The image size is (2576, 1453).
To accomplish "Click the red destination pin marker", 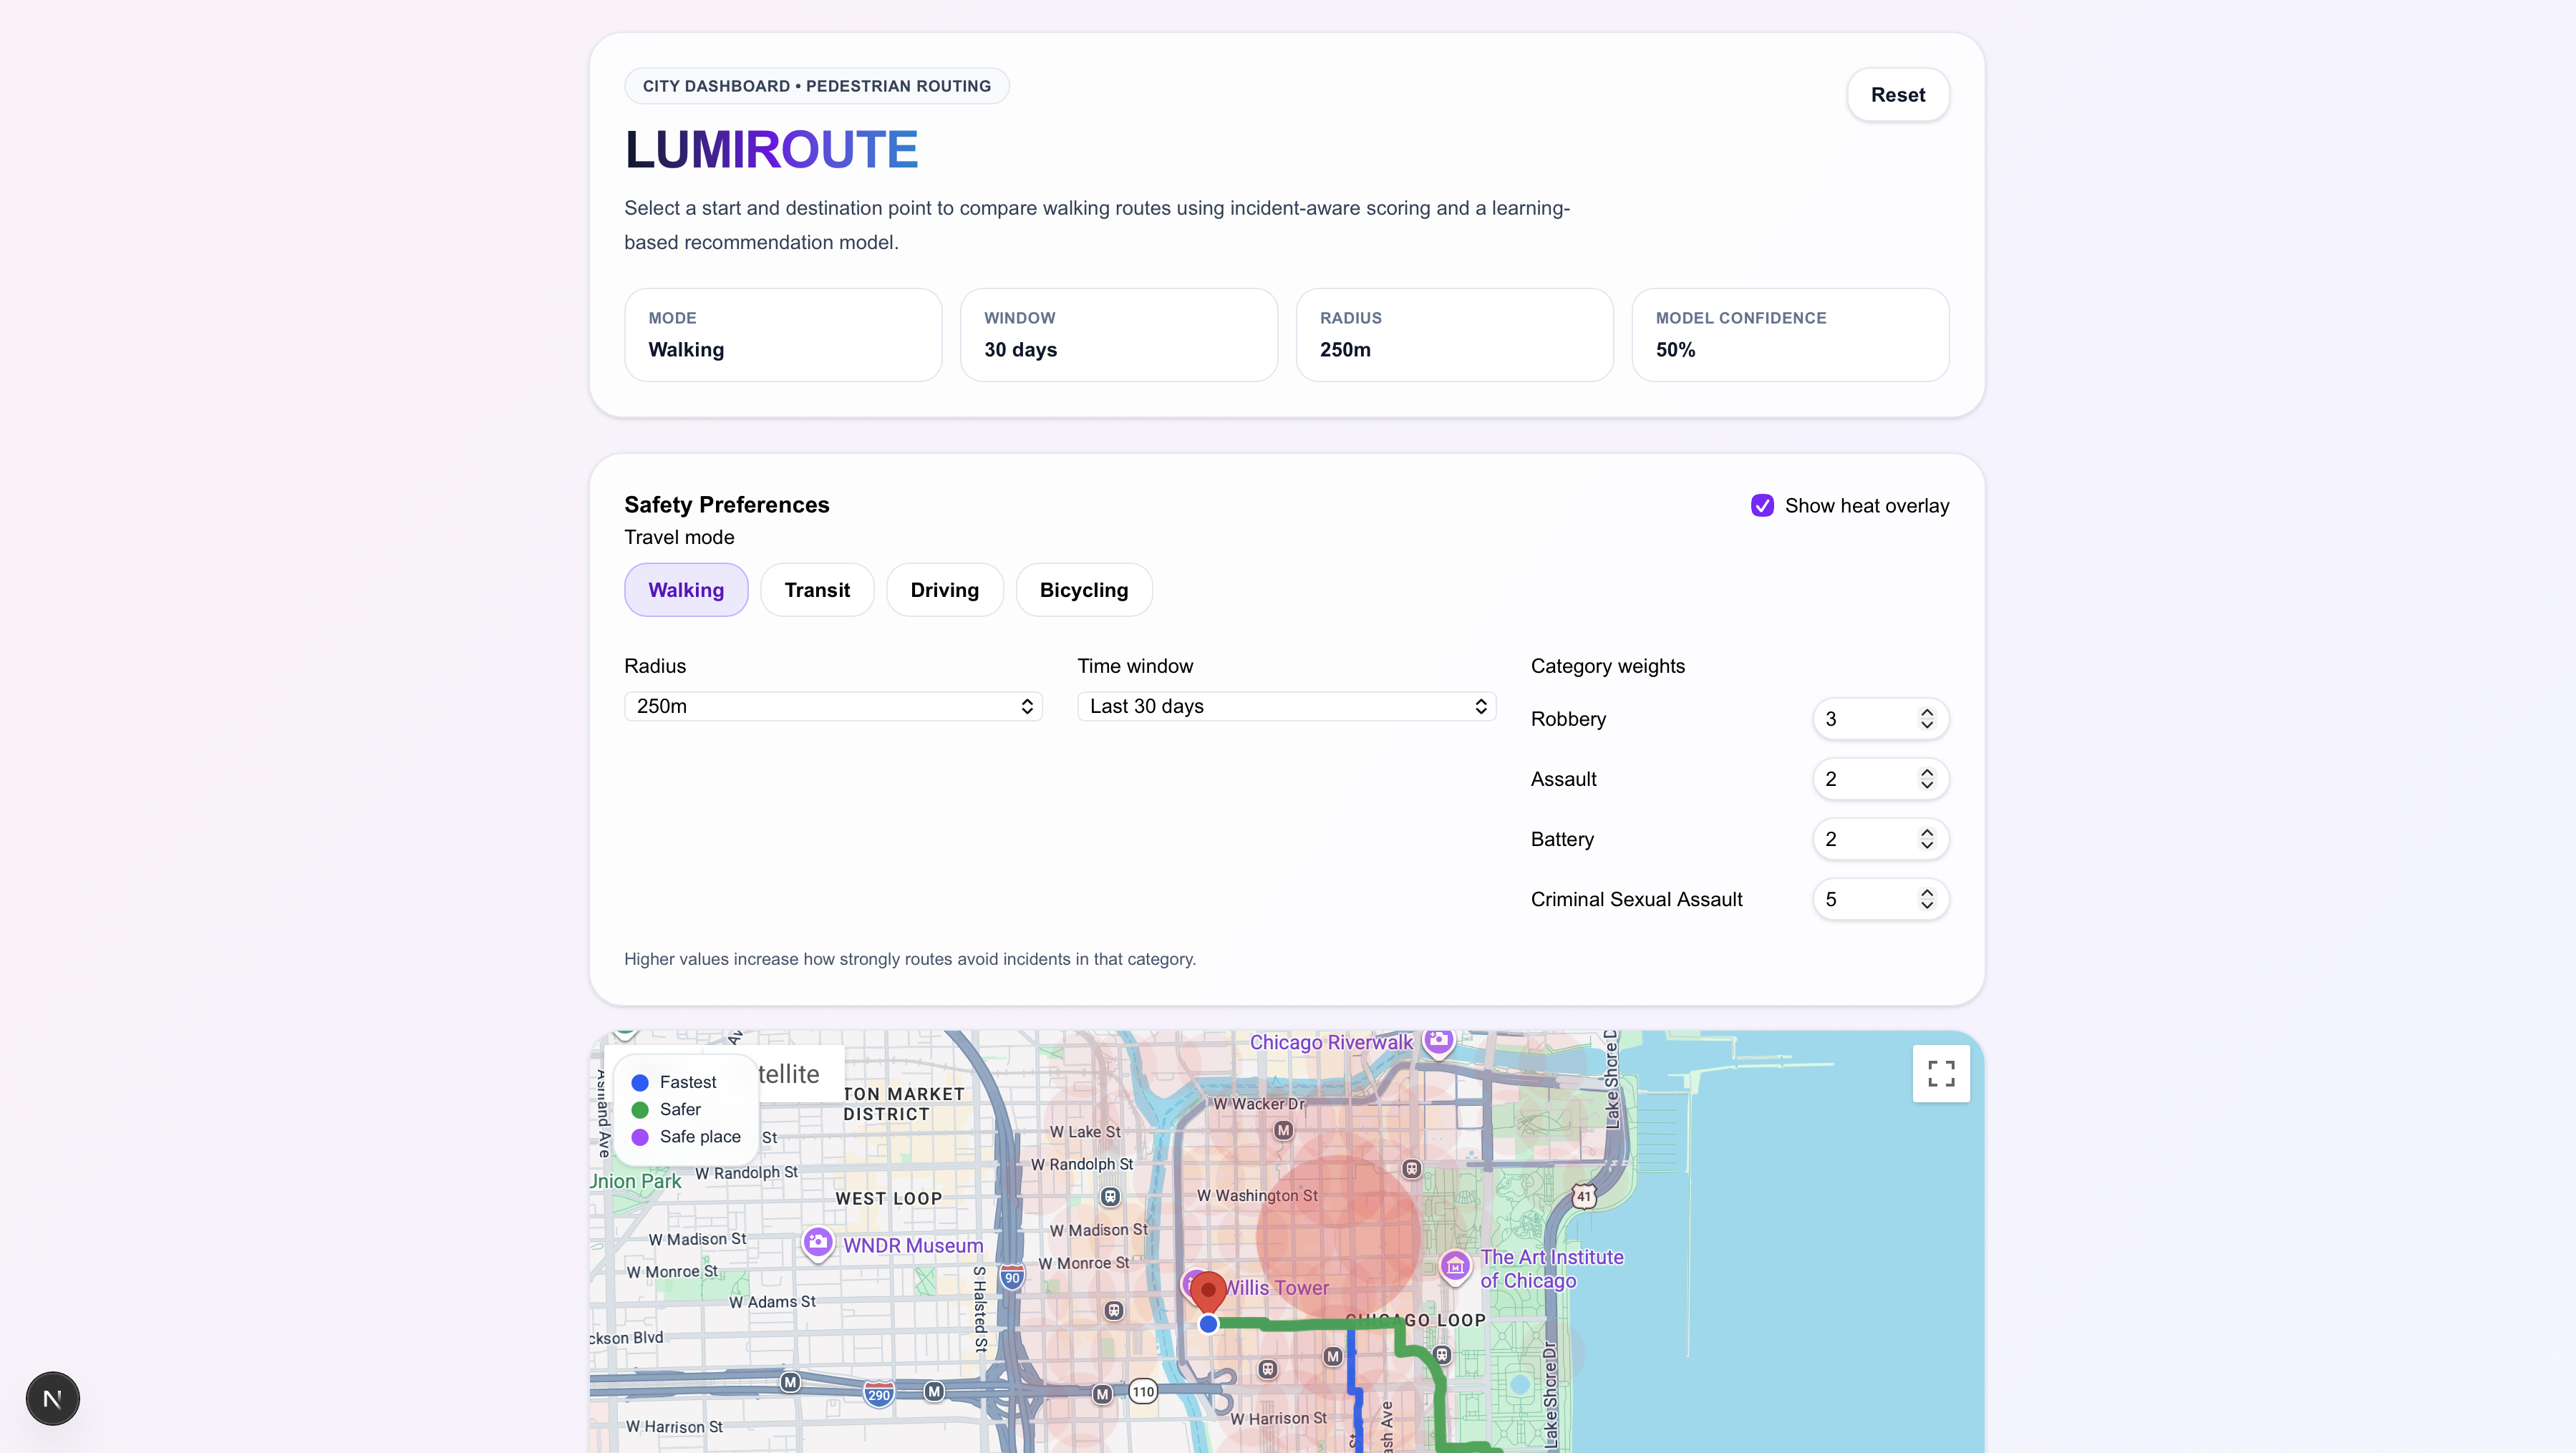I will coord(1208,1291).
